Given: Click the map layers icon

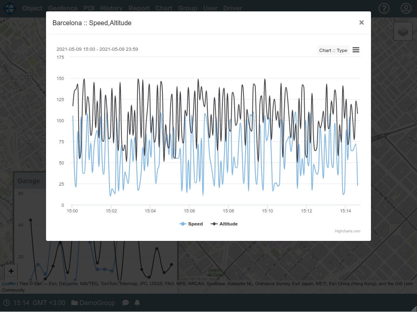Looking at the screenshot, I should pos(403,32).
